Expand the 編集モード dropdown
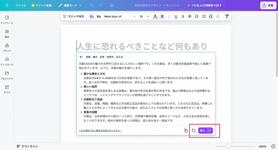Viewport: 278px width, 150px height. point(70,5)
